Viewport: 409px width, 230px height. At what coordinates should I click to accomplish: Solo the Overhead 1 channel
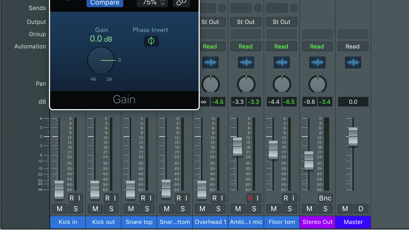click(218, 209)
